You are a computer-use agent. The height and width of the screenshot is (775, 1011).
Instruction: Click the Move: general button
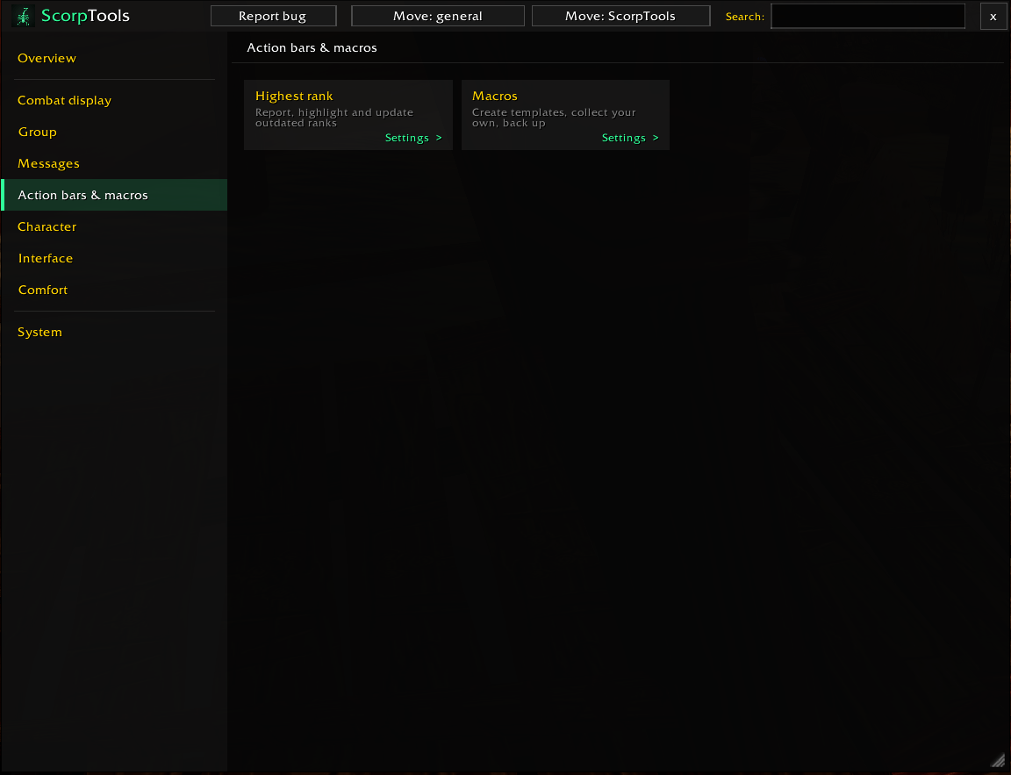[438, 16]
